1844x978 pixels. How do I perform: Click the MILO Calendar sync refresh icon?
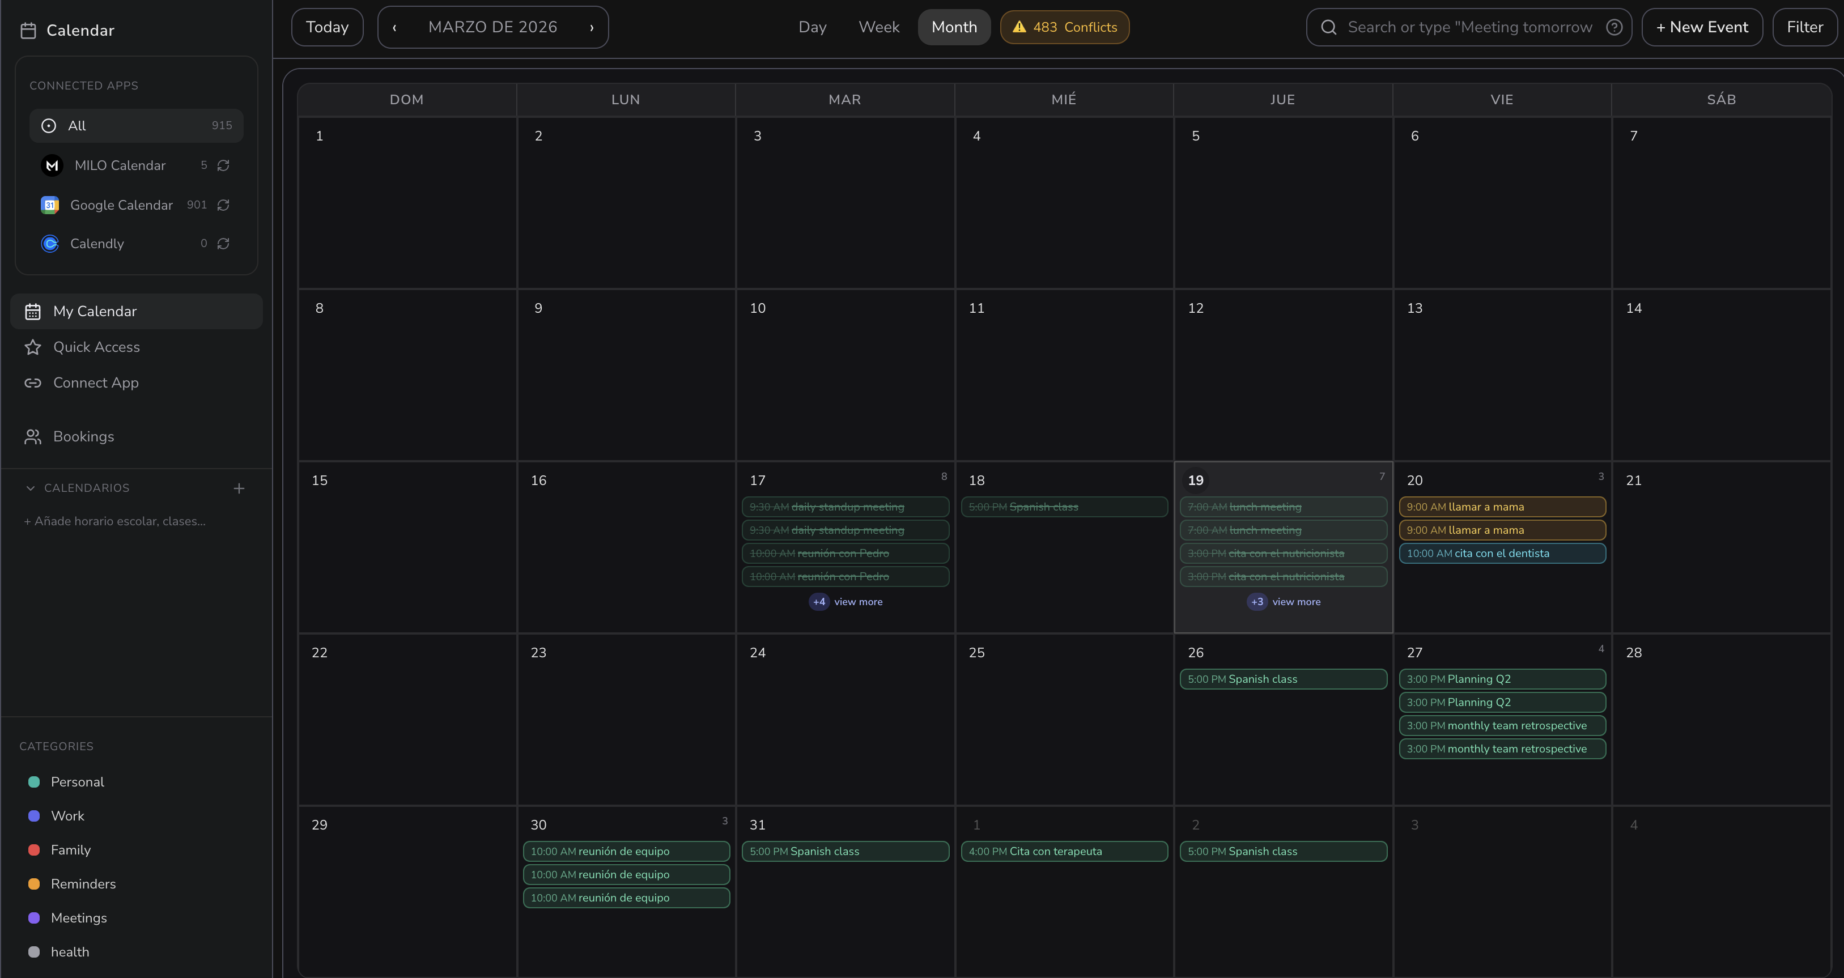[x=223, y=165]
